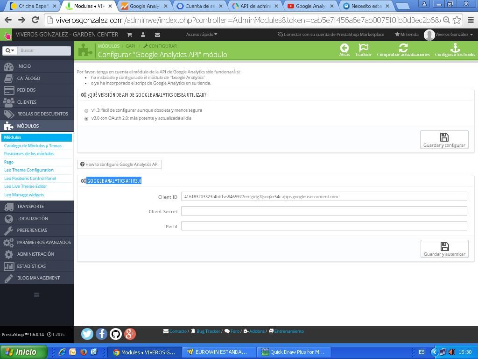Click Comprobar actualizaciones refresh icon
Screen dimensions: 478x359
[x=403, y=48]
